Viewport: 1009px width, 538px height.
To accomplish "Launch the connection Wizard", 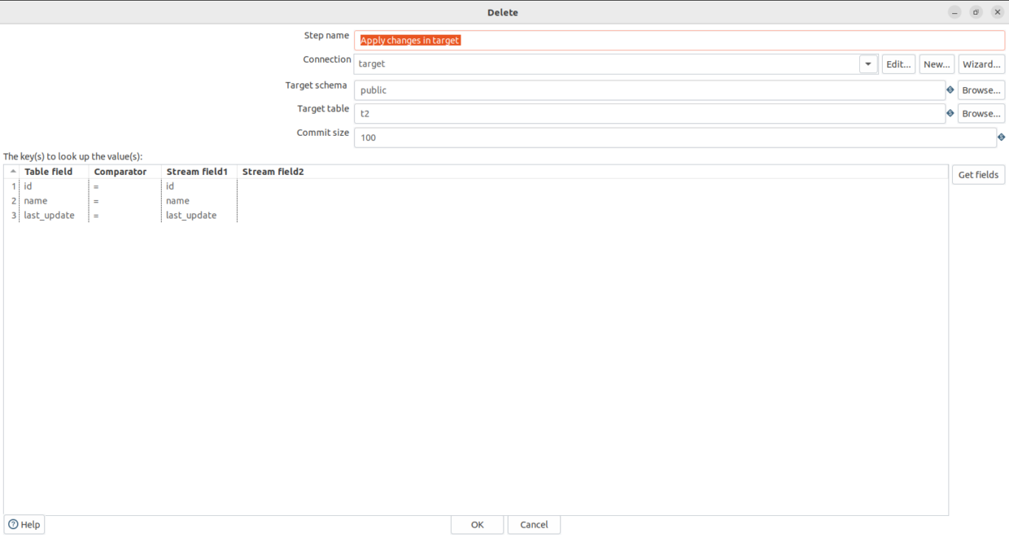I will [x=981, y=63].
